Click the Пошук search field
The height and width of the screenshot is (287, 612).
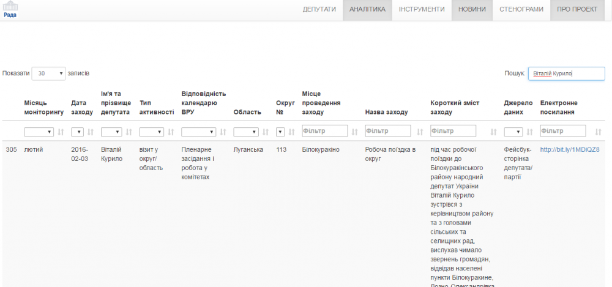point(565,73)
